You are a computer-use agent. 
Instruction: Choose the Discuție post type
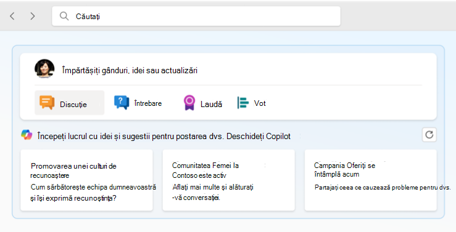point(70,103)
